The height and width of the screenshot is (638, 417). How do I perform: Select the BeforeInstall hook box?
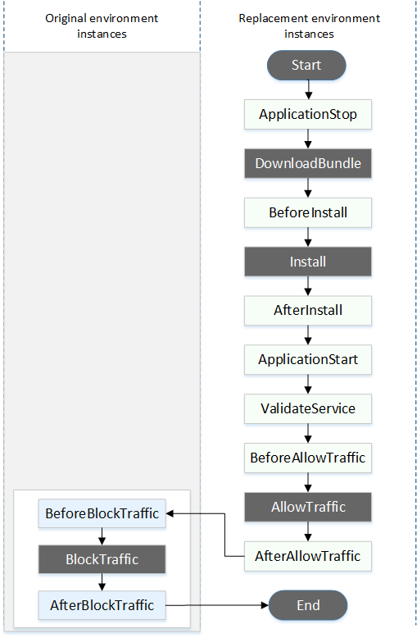click(308, 212)
